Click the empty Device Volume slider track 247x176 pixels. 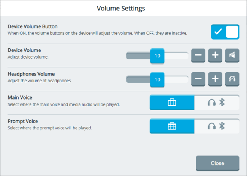point(176,56)
